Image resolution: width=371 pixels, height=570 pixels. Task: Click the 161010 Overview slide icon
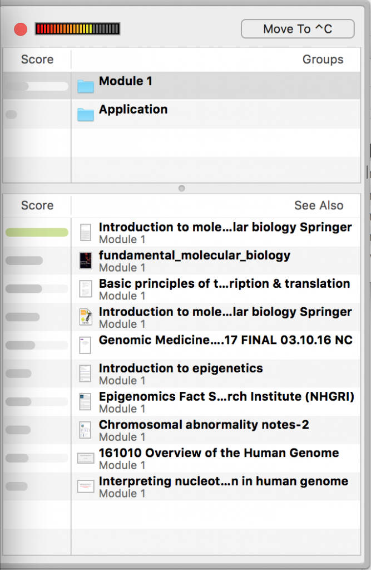(86, 458)
